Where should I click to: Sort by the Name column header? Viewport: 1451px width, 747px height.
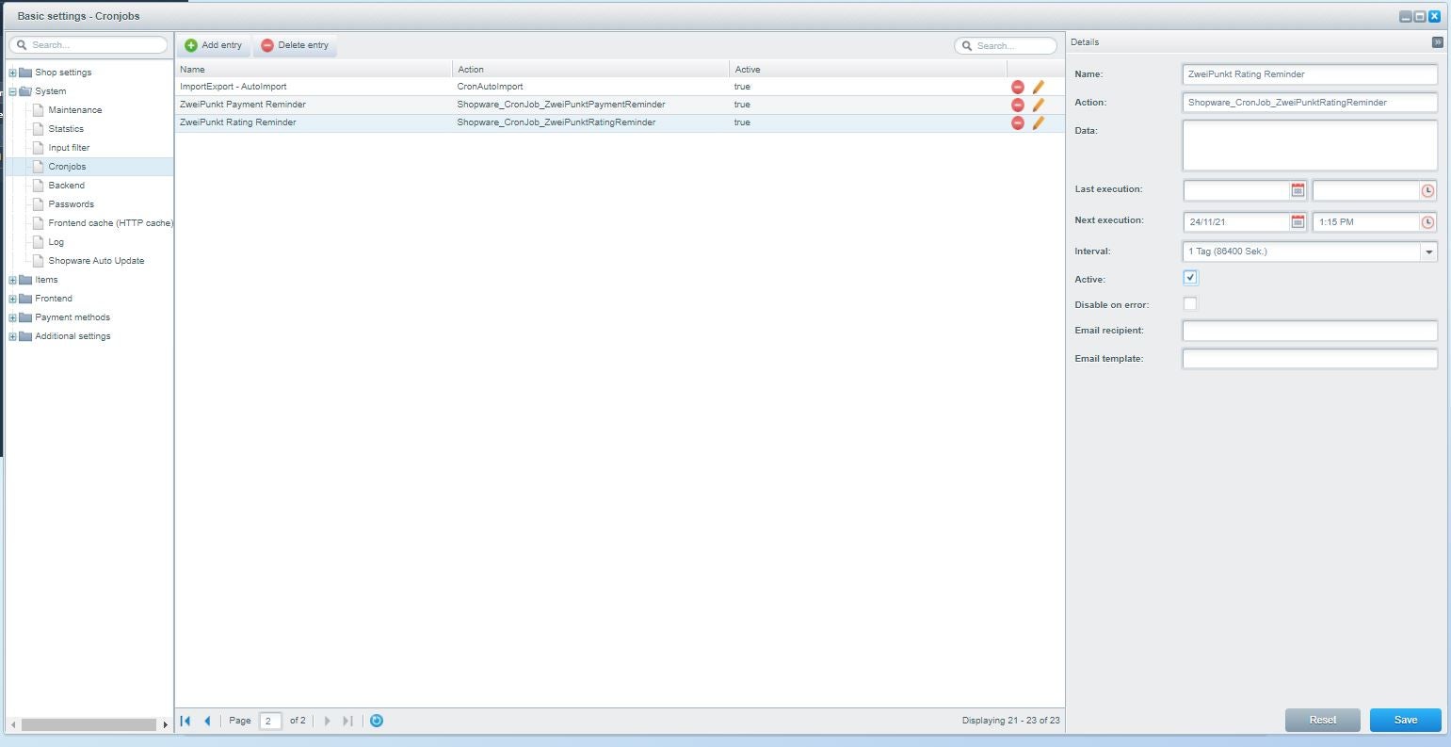click(314, 70)
